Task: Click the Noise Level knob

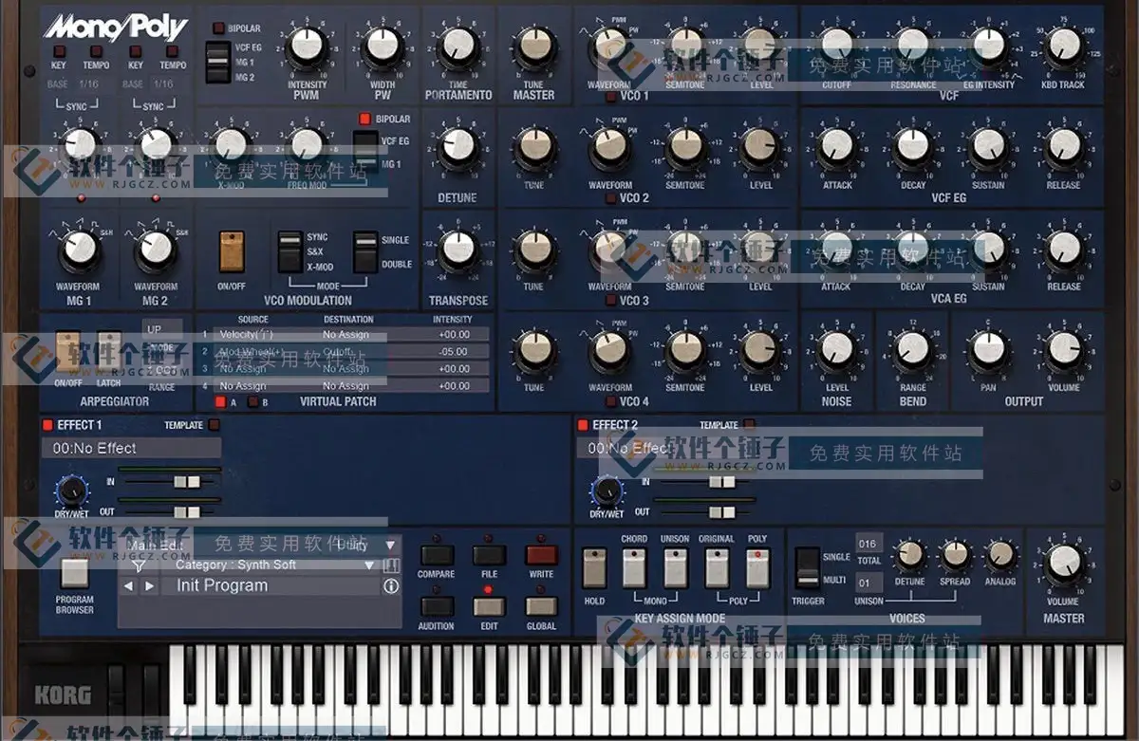Action: coord(836,349)
